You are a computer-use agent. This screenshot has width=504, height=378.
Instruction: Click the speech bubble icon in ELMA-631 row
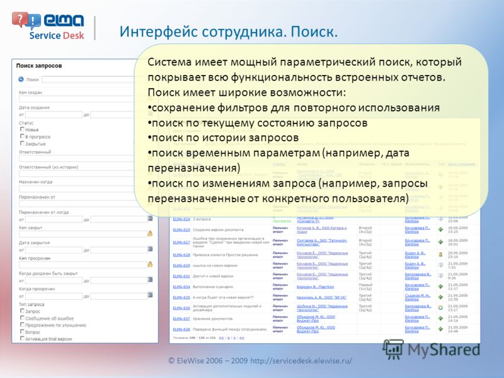point(440,276)
